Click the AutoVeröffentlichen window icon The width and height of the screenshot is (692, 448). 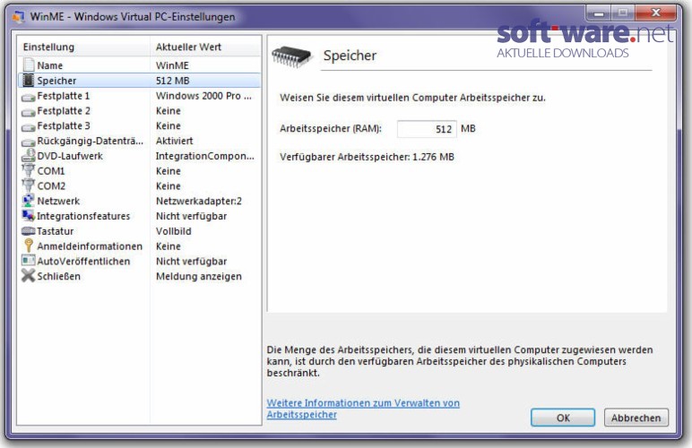pos(29,261)
